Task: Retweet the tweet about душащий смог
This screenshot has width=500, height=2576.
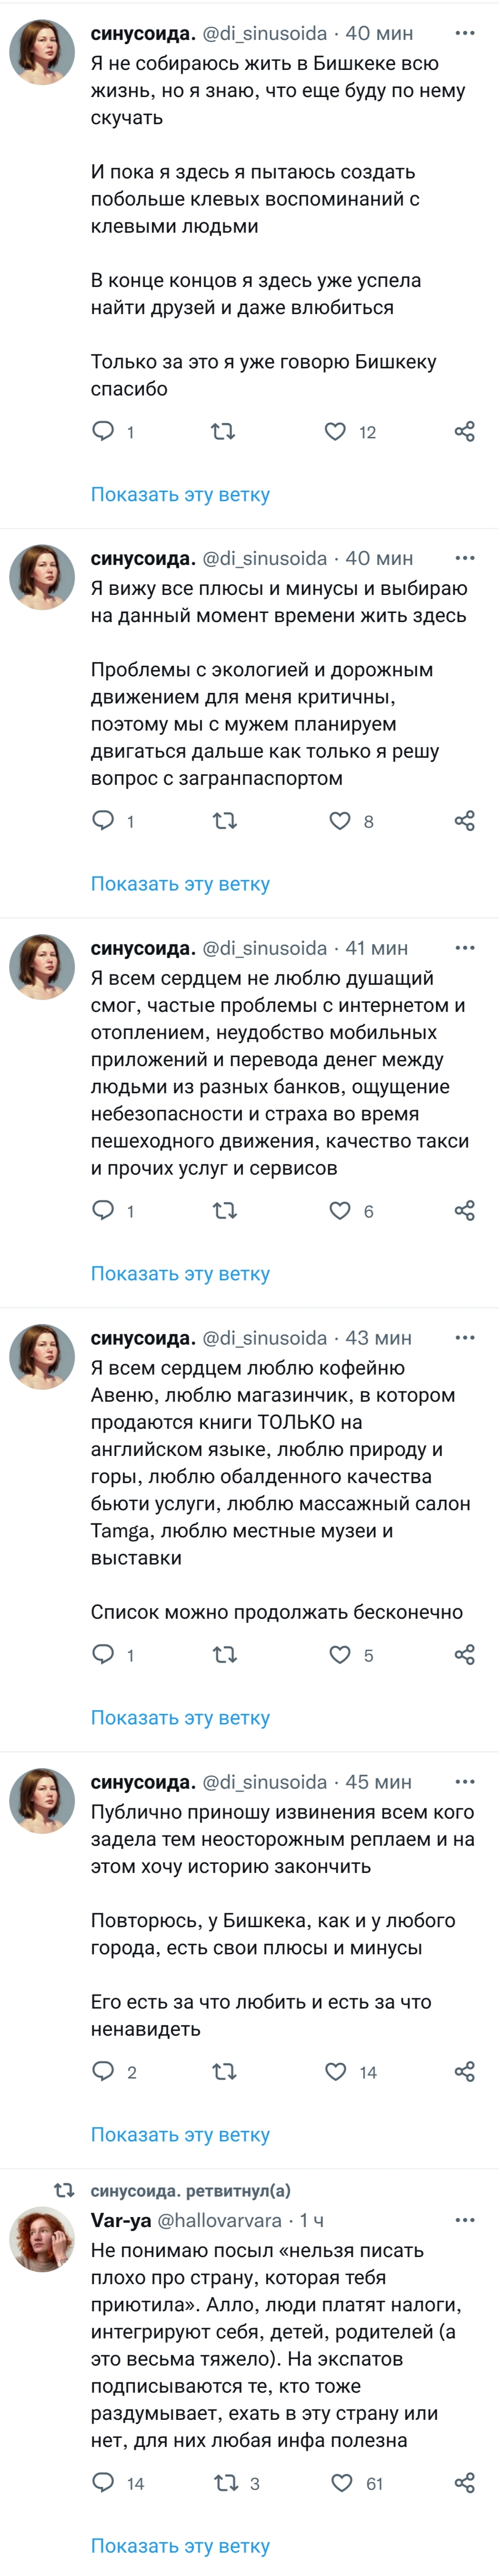Action: (x=225, y=1211)
